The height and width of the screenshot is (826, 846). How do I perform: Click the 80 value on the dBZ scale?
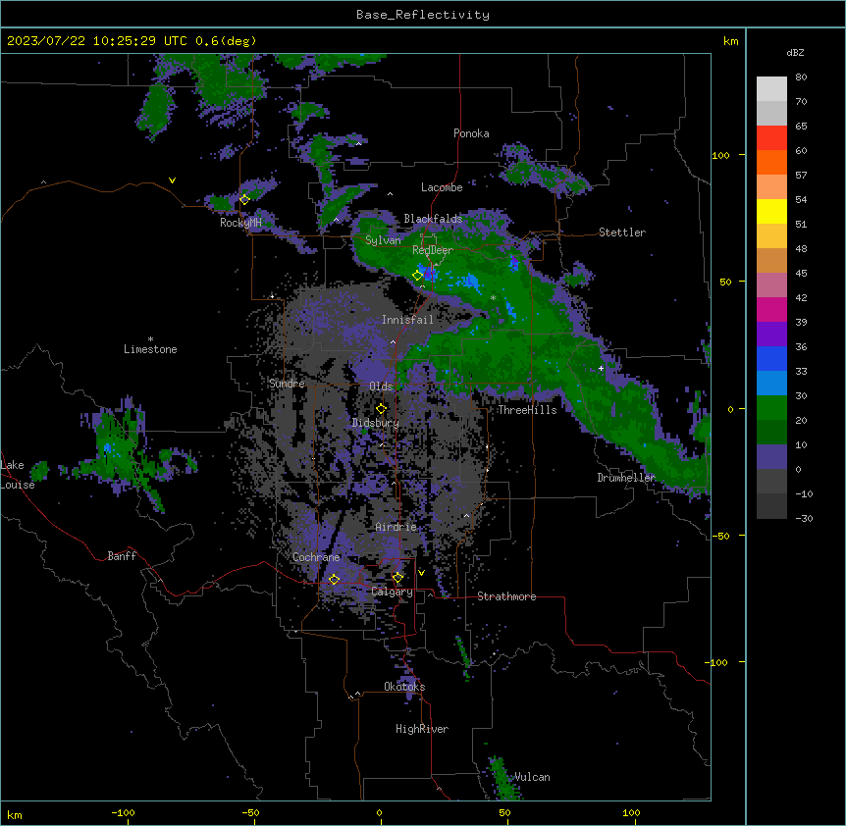coord(801,77)
